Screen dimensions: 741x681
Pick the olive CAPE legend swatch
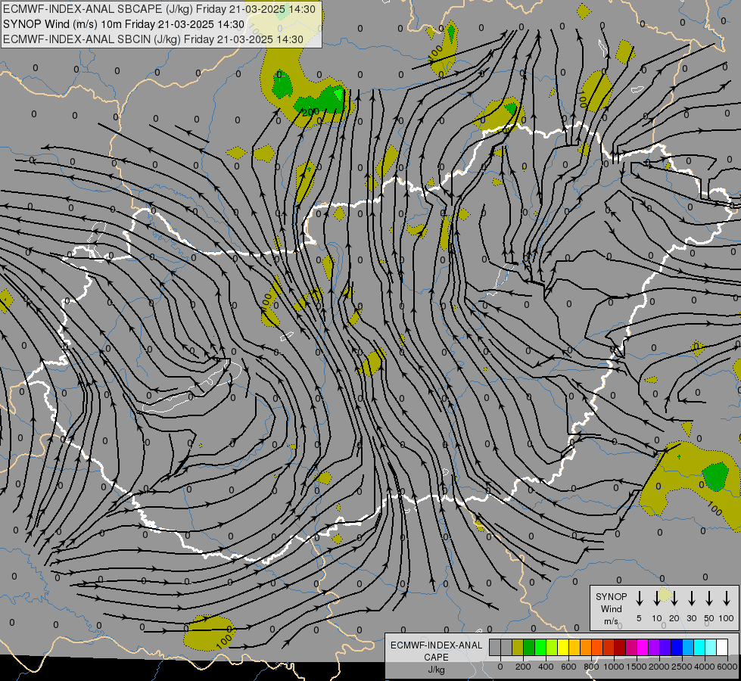click(x=518, y=647)
